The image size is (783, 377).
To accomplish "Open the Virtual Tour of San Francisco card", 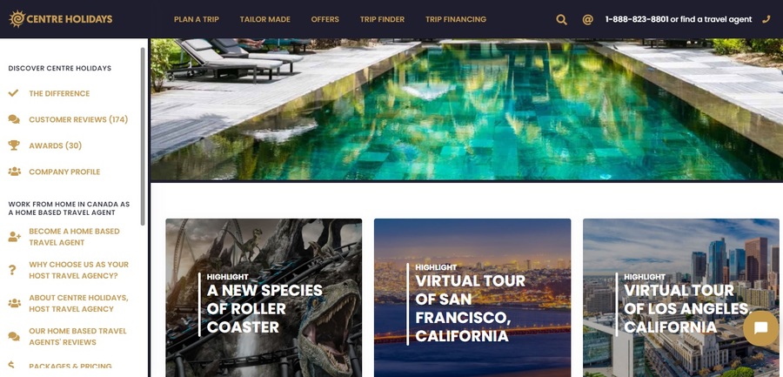I will [472, 298].
